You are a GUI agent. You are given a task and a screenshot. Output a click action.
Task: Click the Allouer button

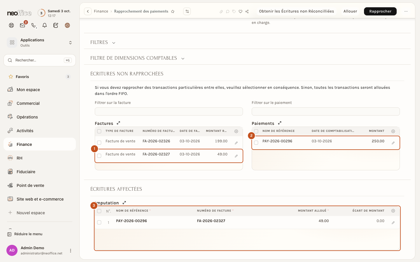(350, 11)
